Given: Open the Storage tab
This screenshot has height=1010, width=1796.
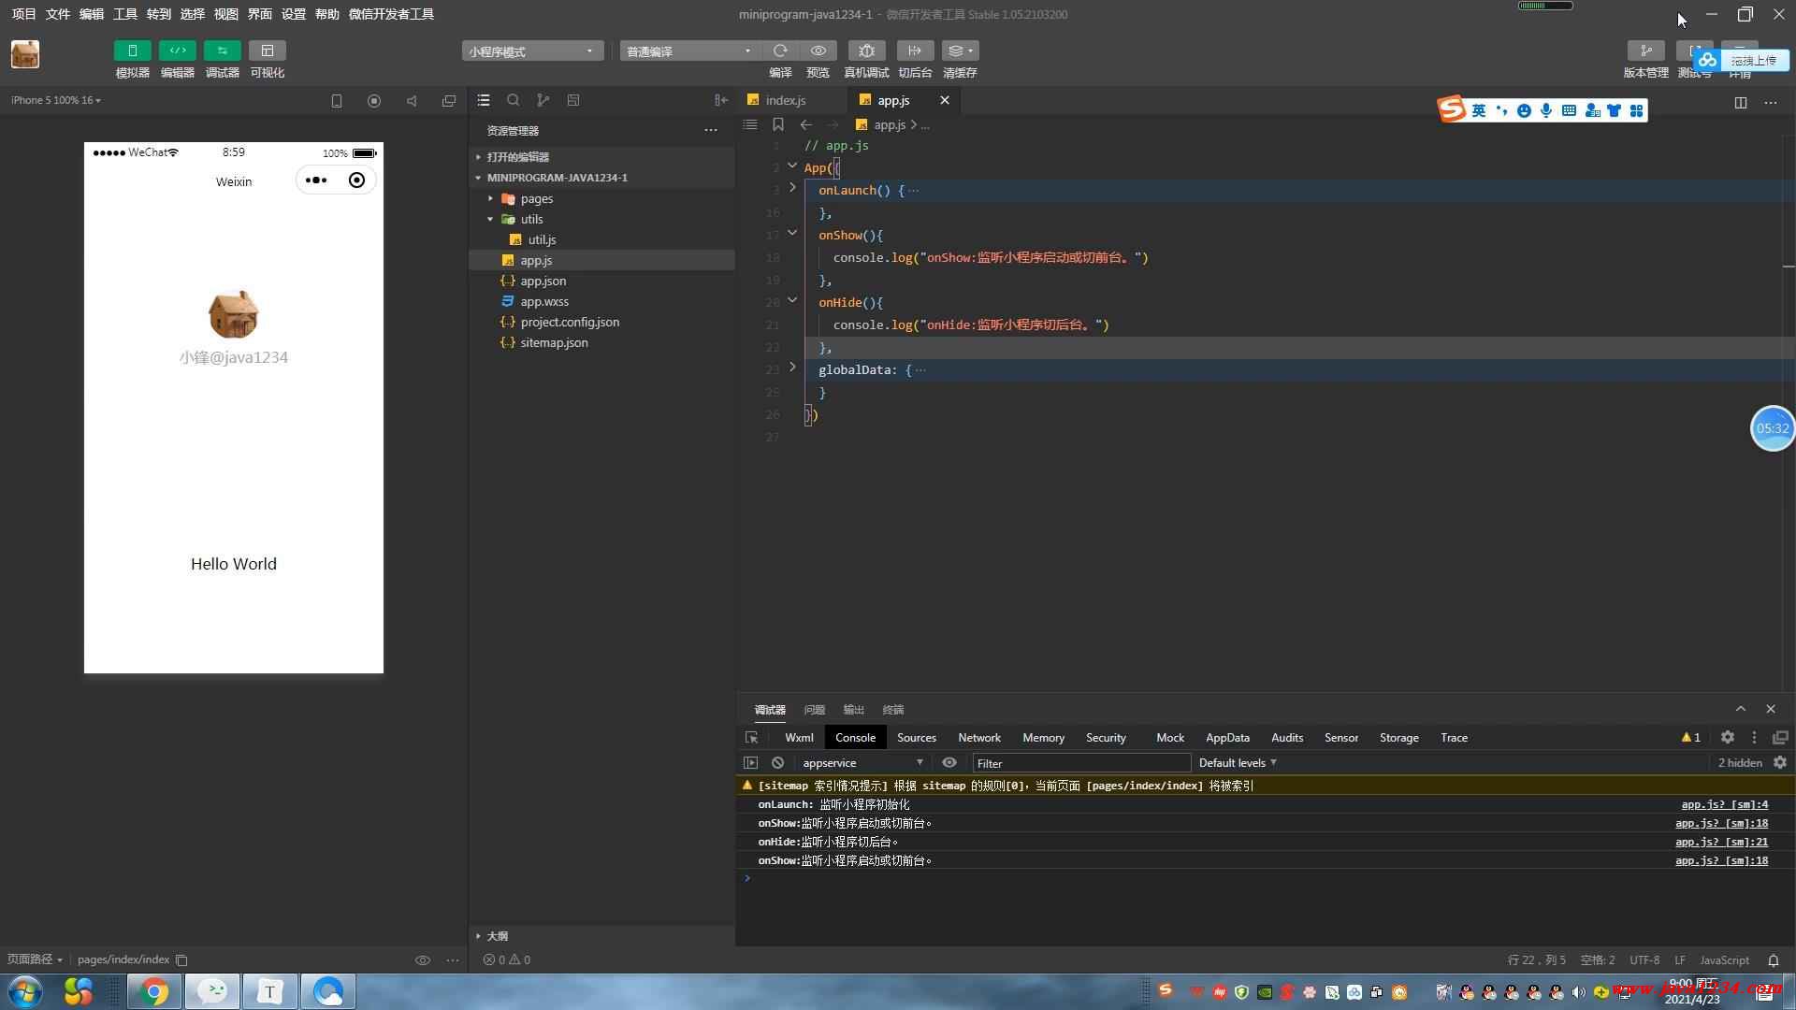Looking at the screenshot, I should click(1398, 737).
